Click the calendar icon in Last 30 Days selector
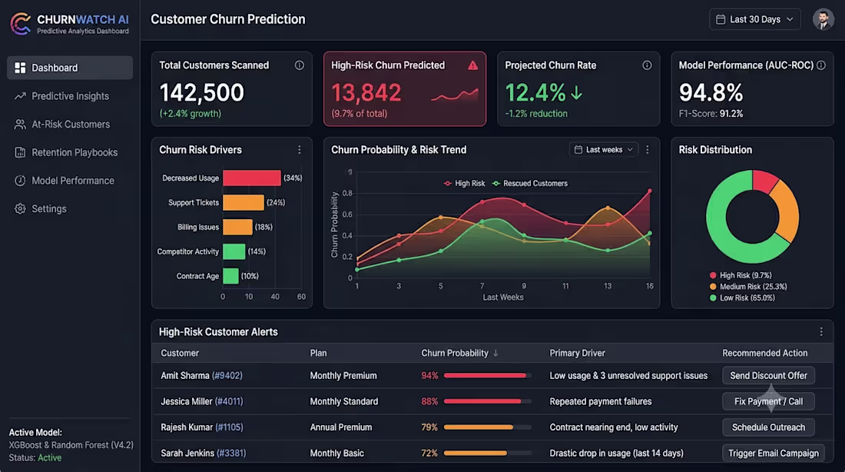Image resolution: width=845 pixels, height=472 pixels. (x=721, y=19)
